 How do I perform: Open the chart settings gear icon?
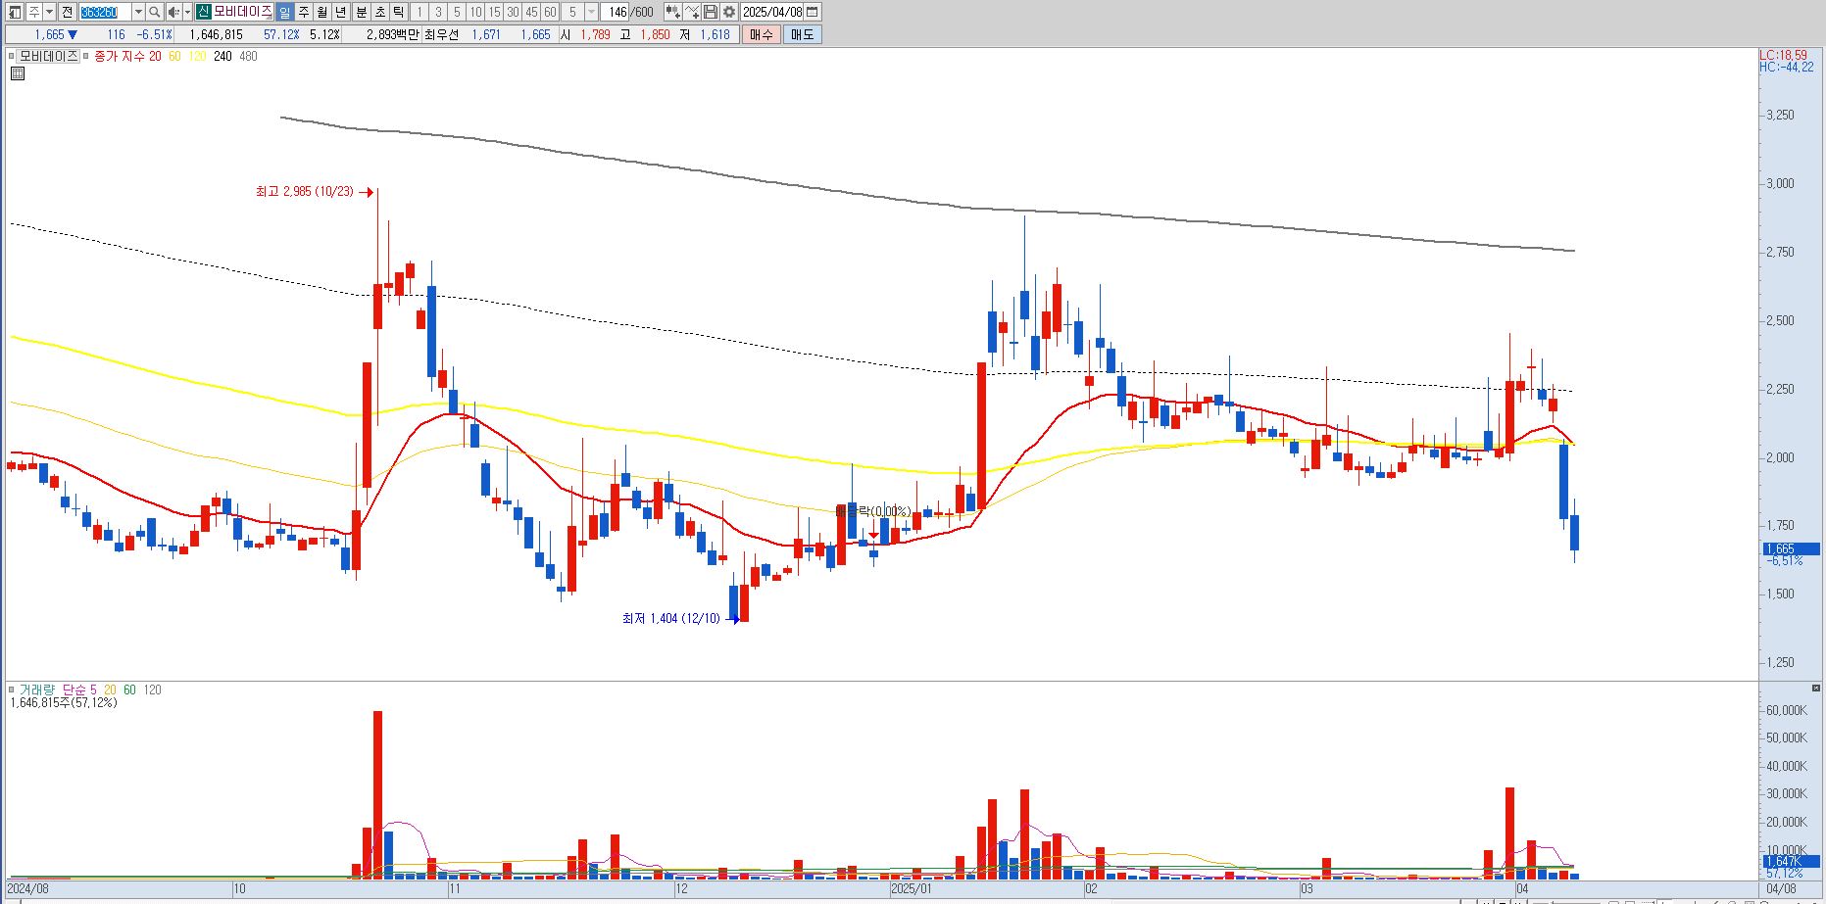coord(728,12)
